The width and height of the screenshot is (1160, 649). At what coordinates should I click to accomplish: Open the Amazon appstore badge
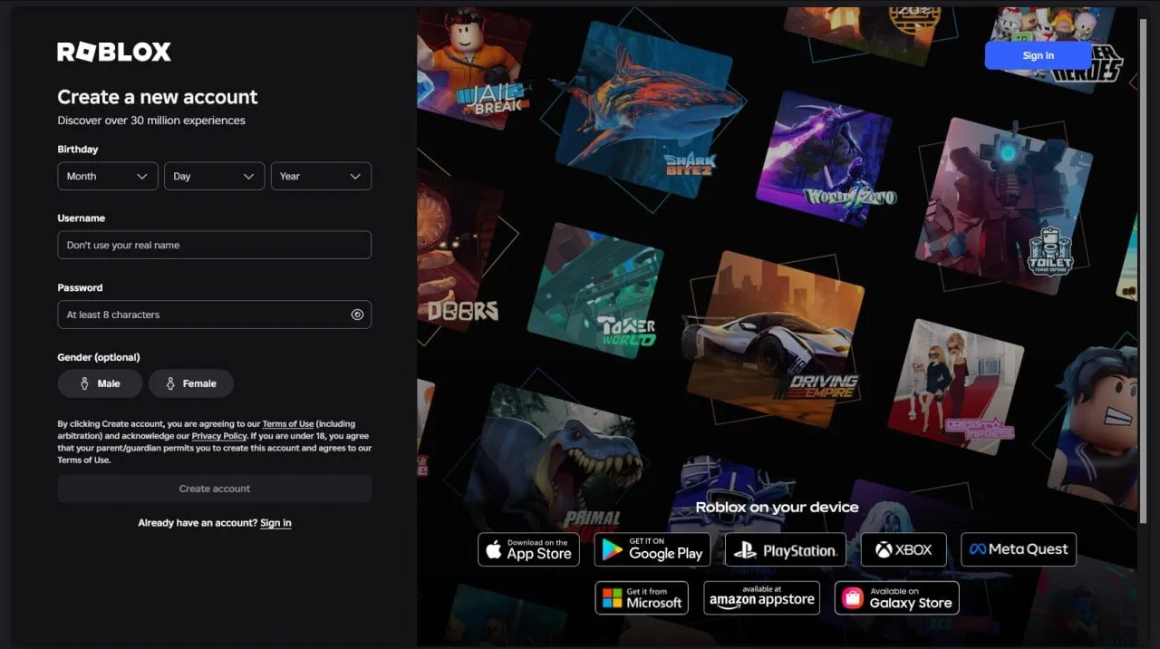[761, 598]
